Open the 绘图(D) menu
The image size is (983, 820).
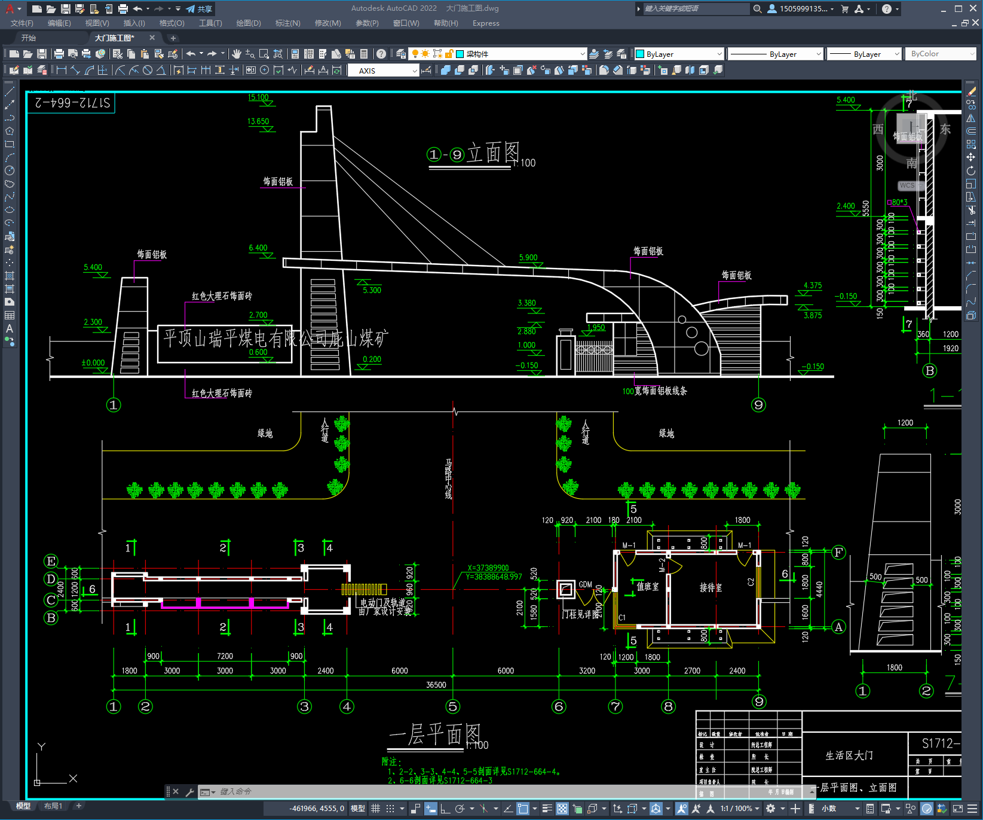[x=249, y=23]
